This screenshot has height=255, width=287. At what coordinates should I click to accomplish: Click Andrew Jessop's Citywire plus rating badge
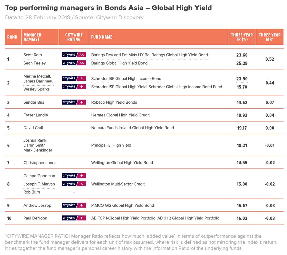[74, 205]
